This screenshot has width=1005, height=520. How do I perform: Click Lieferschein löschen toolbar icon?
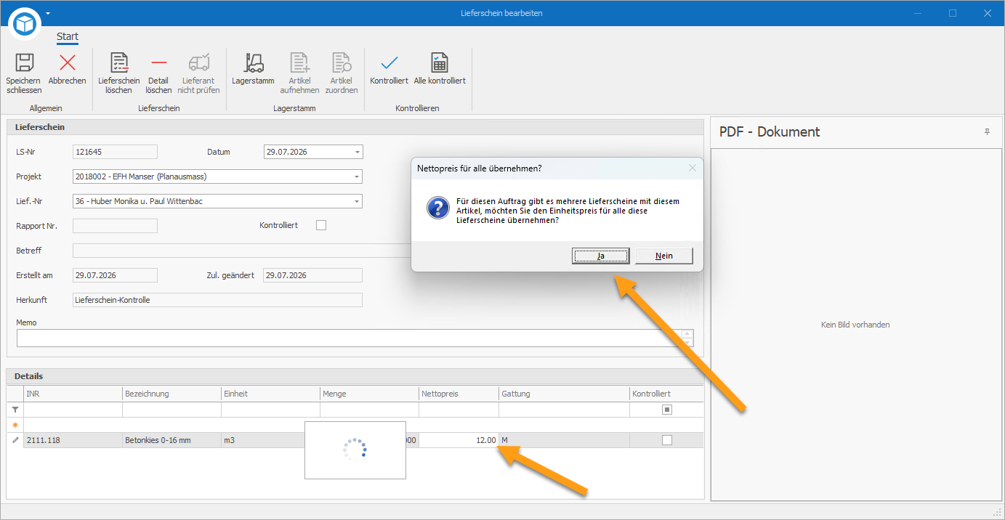tap(119, 62)
